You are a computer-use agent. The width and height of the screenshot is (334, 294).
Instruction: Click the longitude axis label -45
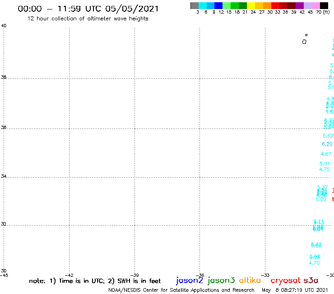click(x=4, y=275)
